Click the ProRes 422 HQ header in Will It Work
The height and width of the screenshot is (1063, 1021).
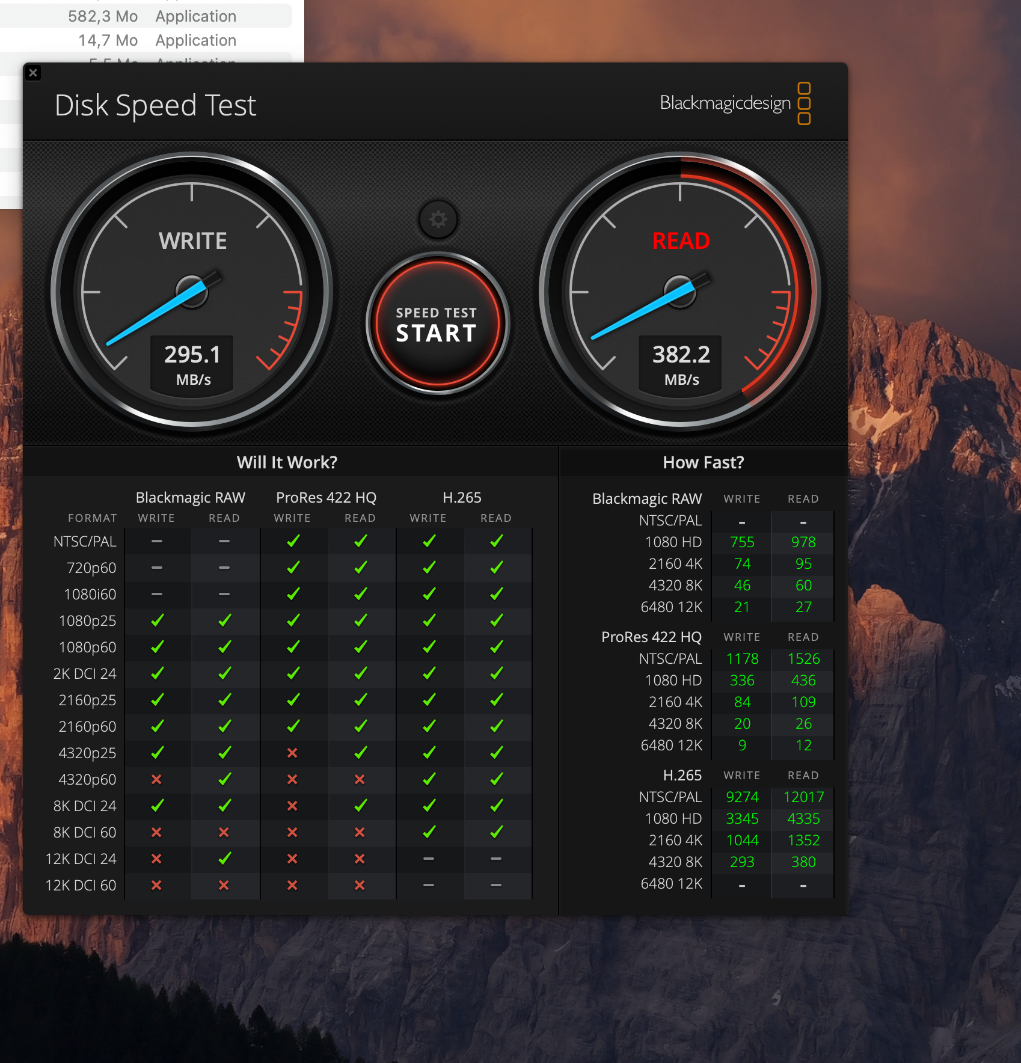(x=326, y=498)
